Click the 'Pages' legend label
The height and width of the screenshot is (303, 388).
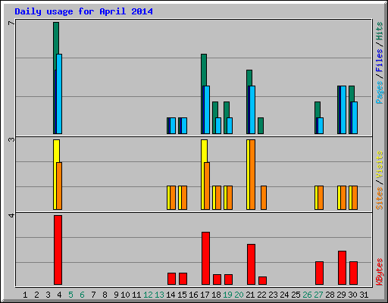click(x=379, y=92)
